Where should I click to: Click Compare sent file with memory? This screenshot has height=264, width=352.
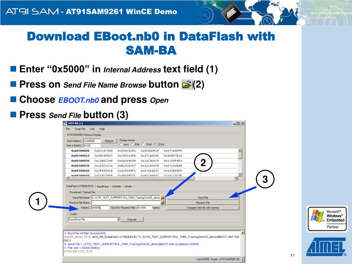(203, 208)
